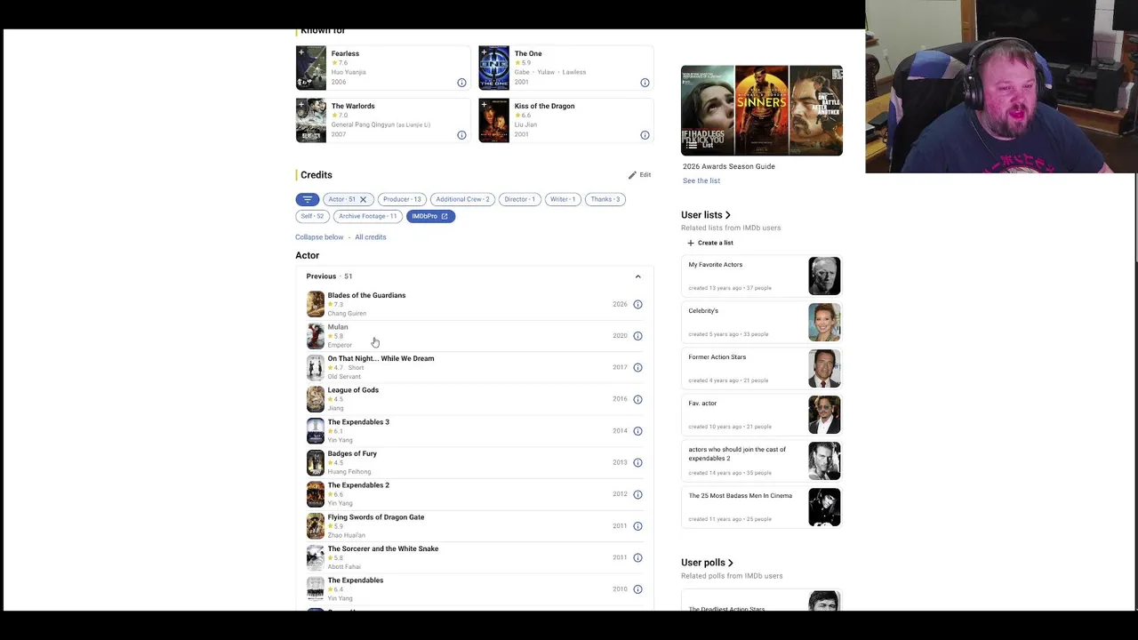
Task: Add Kiss of the Dragon to watchlist
Action: click(484, 105)
